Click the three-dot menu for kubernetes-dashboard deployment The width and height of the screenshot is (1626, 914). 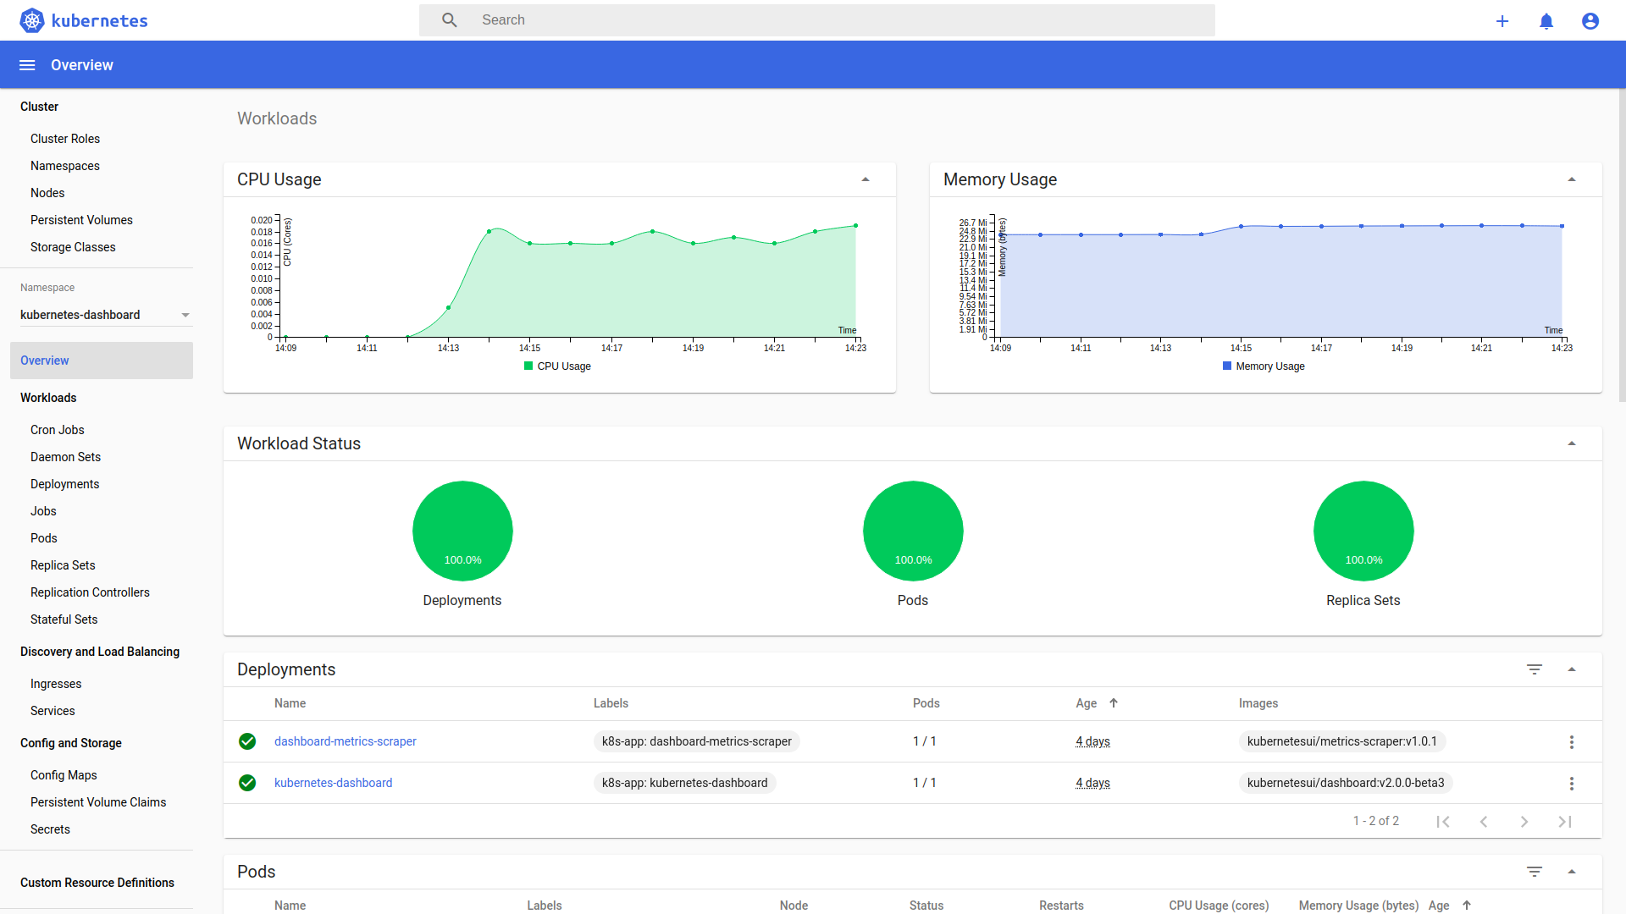[x=1571, y=782]
